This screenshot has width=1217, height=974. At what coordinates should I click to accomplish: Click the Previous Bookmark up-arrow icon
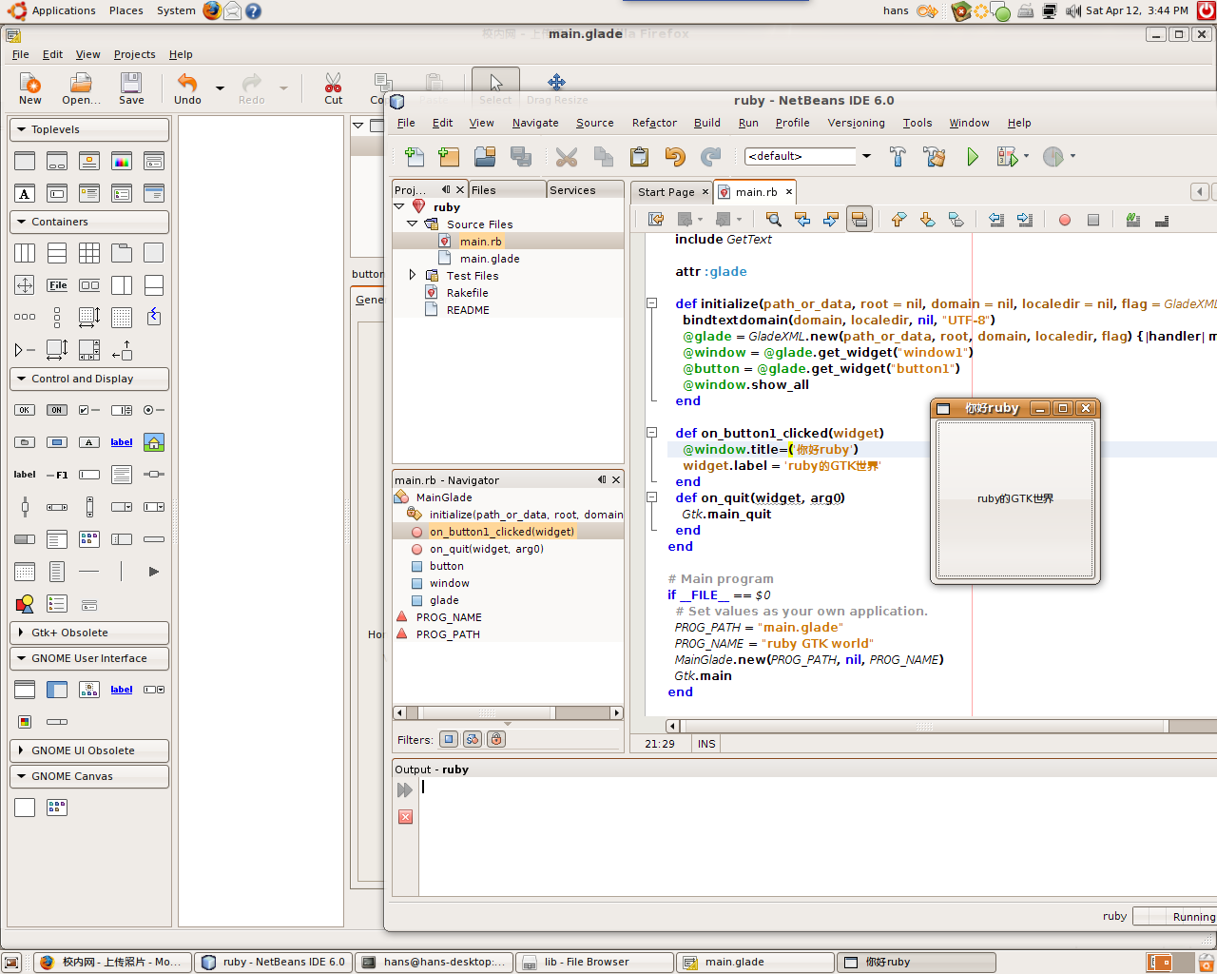898,220
